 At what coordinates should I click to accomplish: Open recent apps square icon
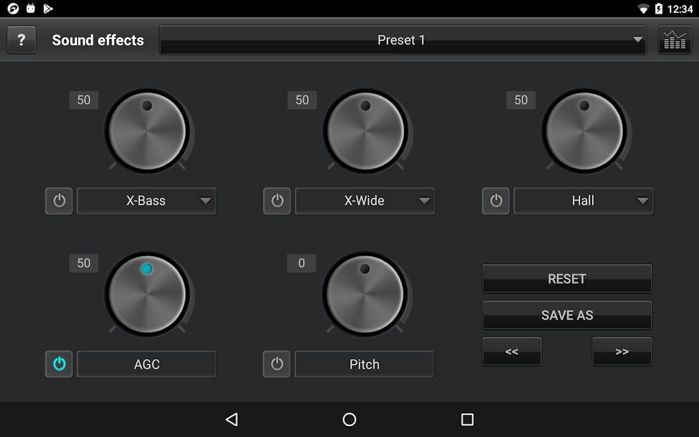click(467, 419)
